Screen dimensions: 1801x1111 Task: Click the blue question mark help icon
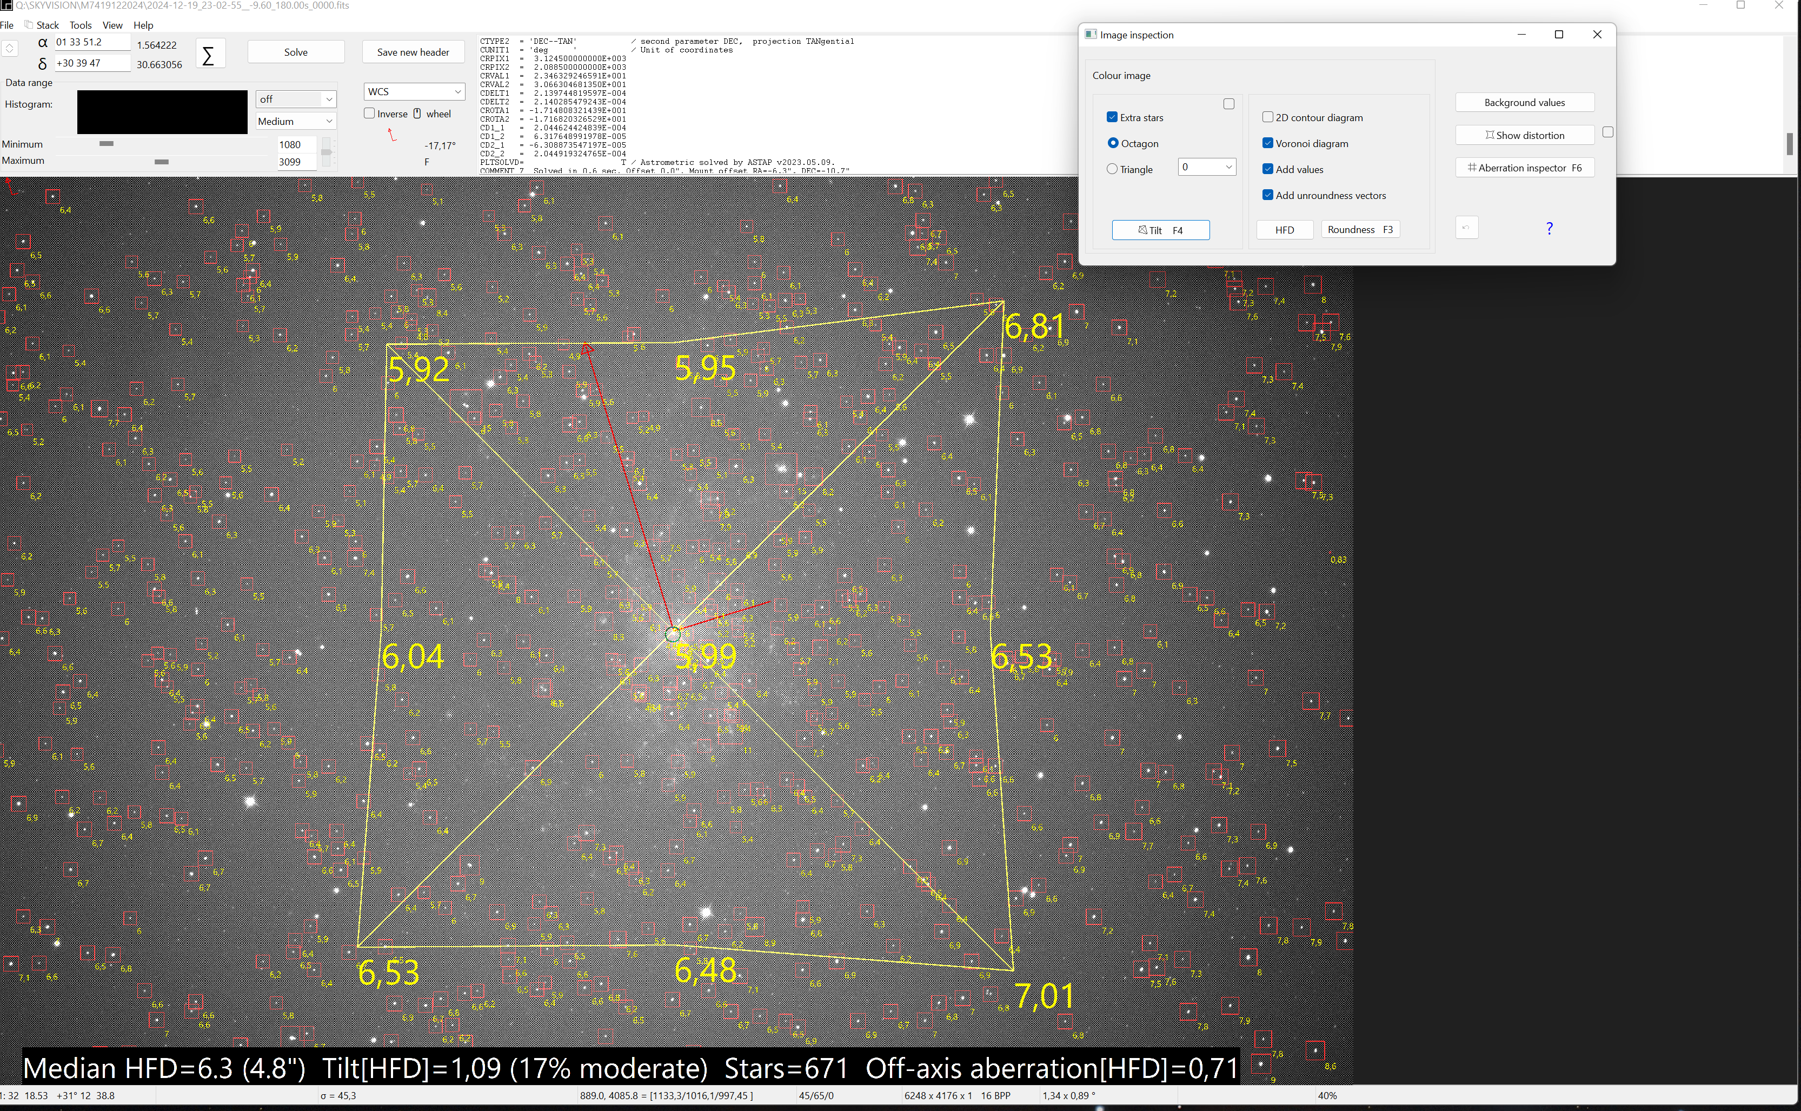[1549, 229]
